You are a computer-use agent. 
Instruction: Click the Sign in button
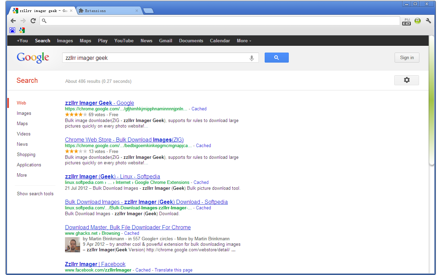407,58
